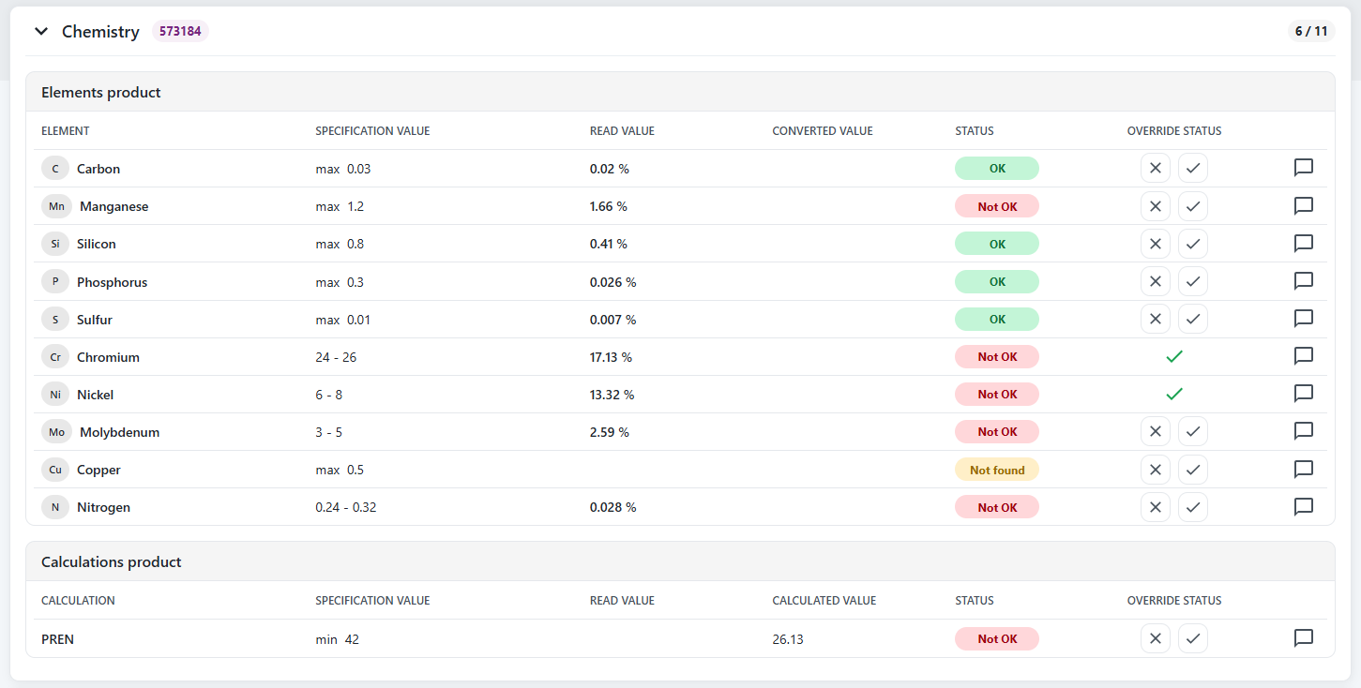1361x688 pixels.
Task: Select the Molybdenum element name
Action: pos(119,432)
